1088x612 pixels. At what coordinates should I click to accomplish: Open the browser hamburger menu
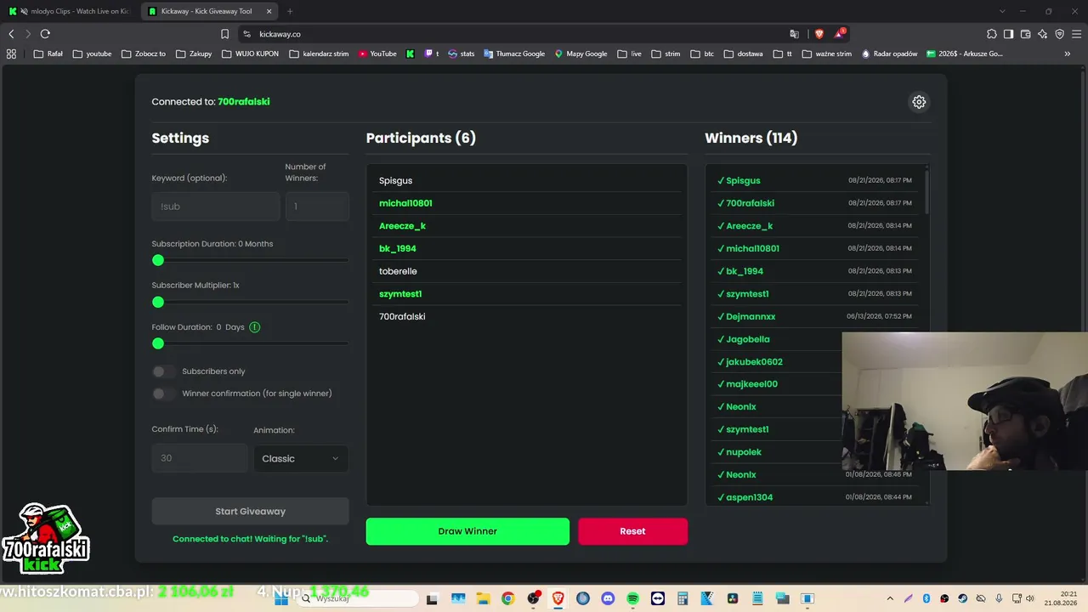point(1076,34)
